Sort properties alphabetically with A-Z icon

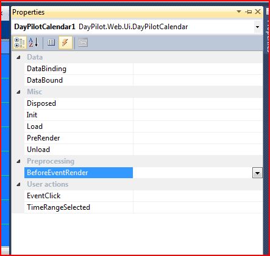[34, 43]
